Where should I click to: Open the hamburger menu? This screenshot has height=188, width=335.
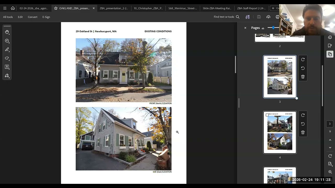pyautogui.click(x=5, y=8)
